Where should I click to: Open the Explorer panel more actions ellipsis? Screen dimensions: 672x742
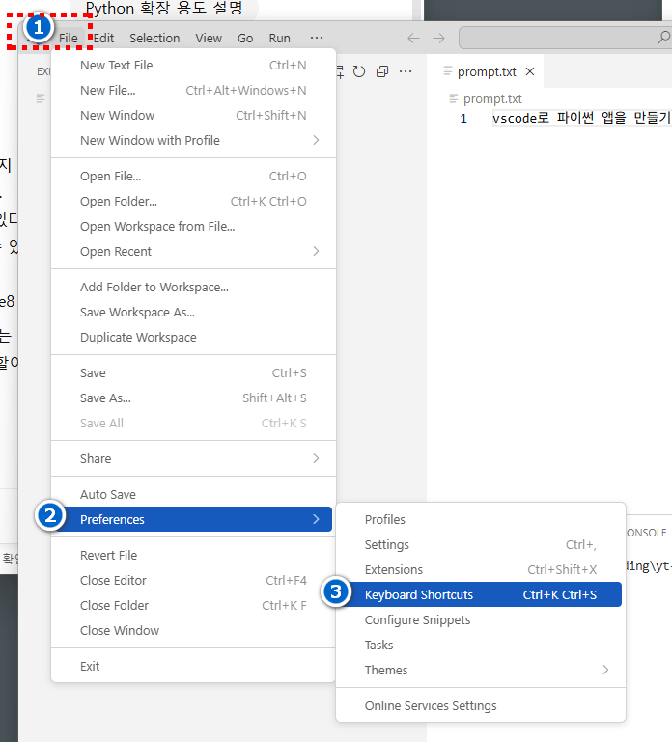tap(406, 71)
